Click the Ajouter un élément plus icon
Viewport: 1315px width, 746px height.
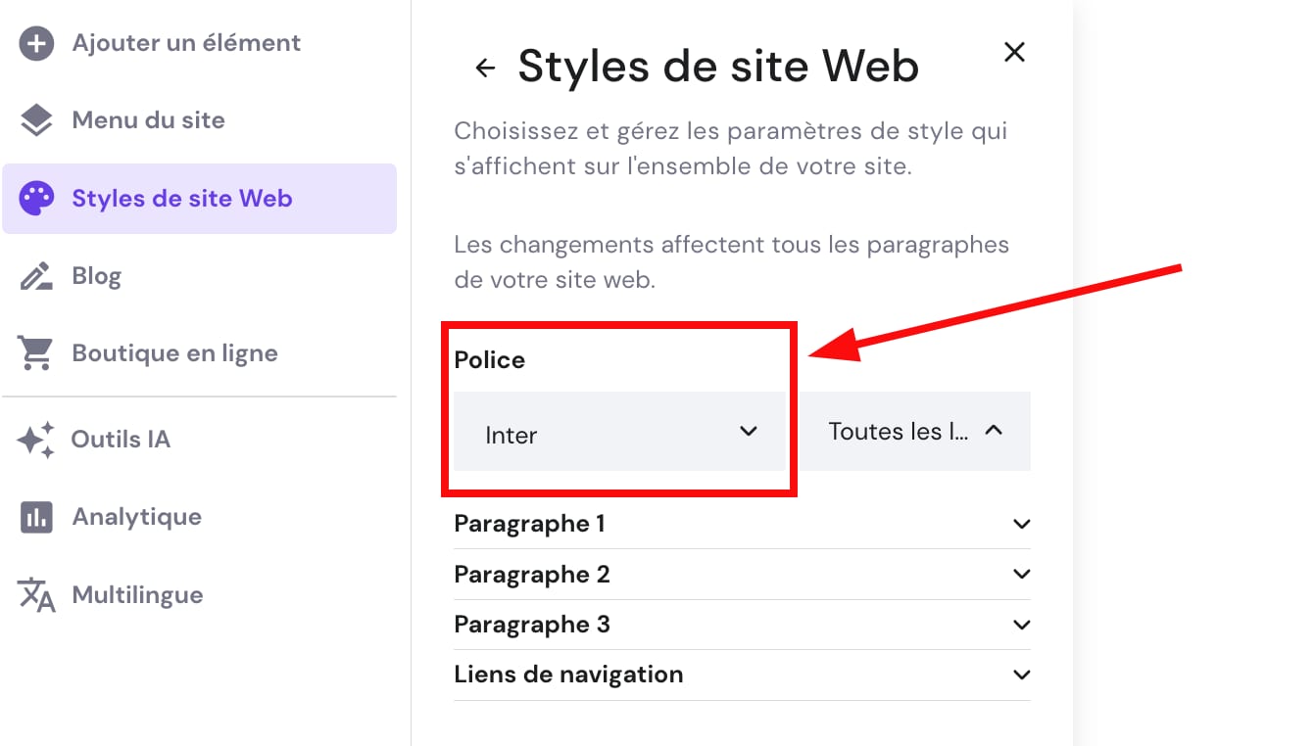pos(35,42)
